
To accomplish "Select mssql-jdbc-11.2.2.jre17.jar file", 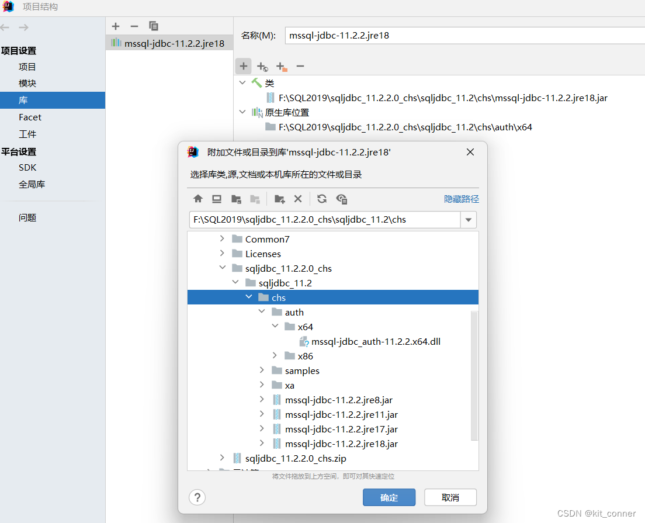I will tap(341, 429).
